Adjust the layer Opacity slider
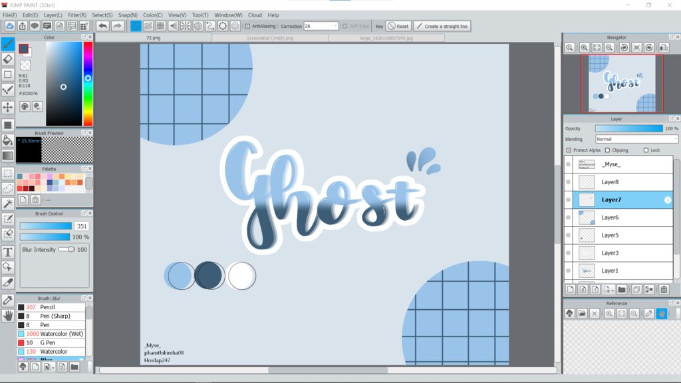Image resolution: width=681 pixels, height=383 pixels. [x=629, y=128]
